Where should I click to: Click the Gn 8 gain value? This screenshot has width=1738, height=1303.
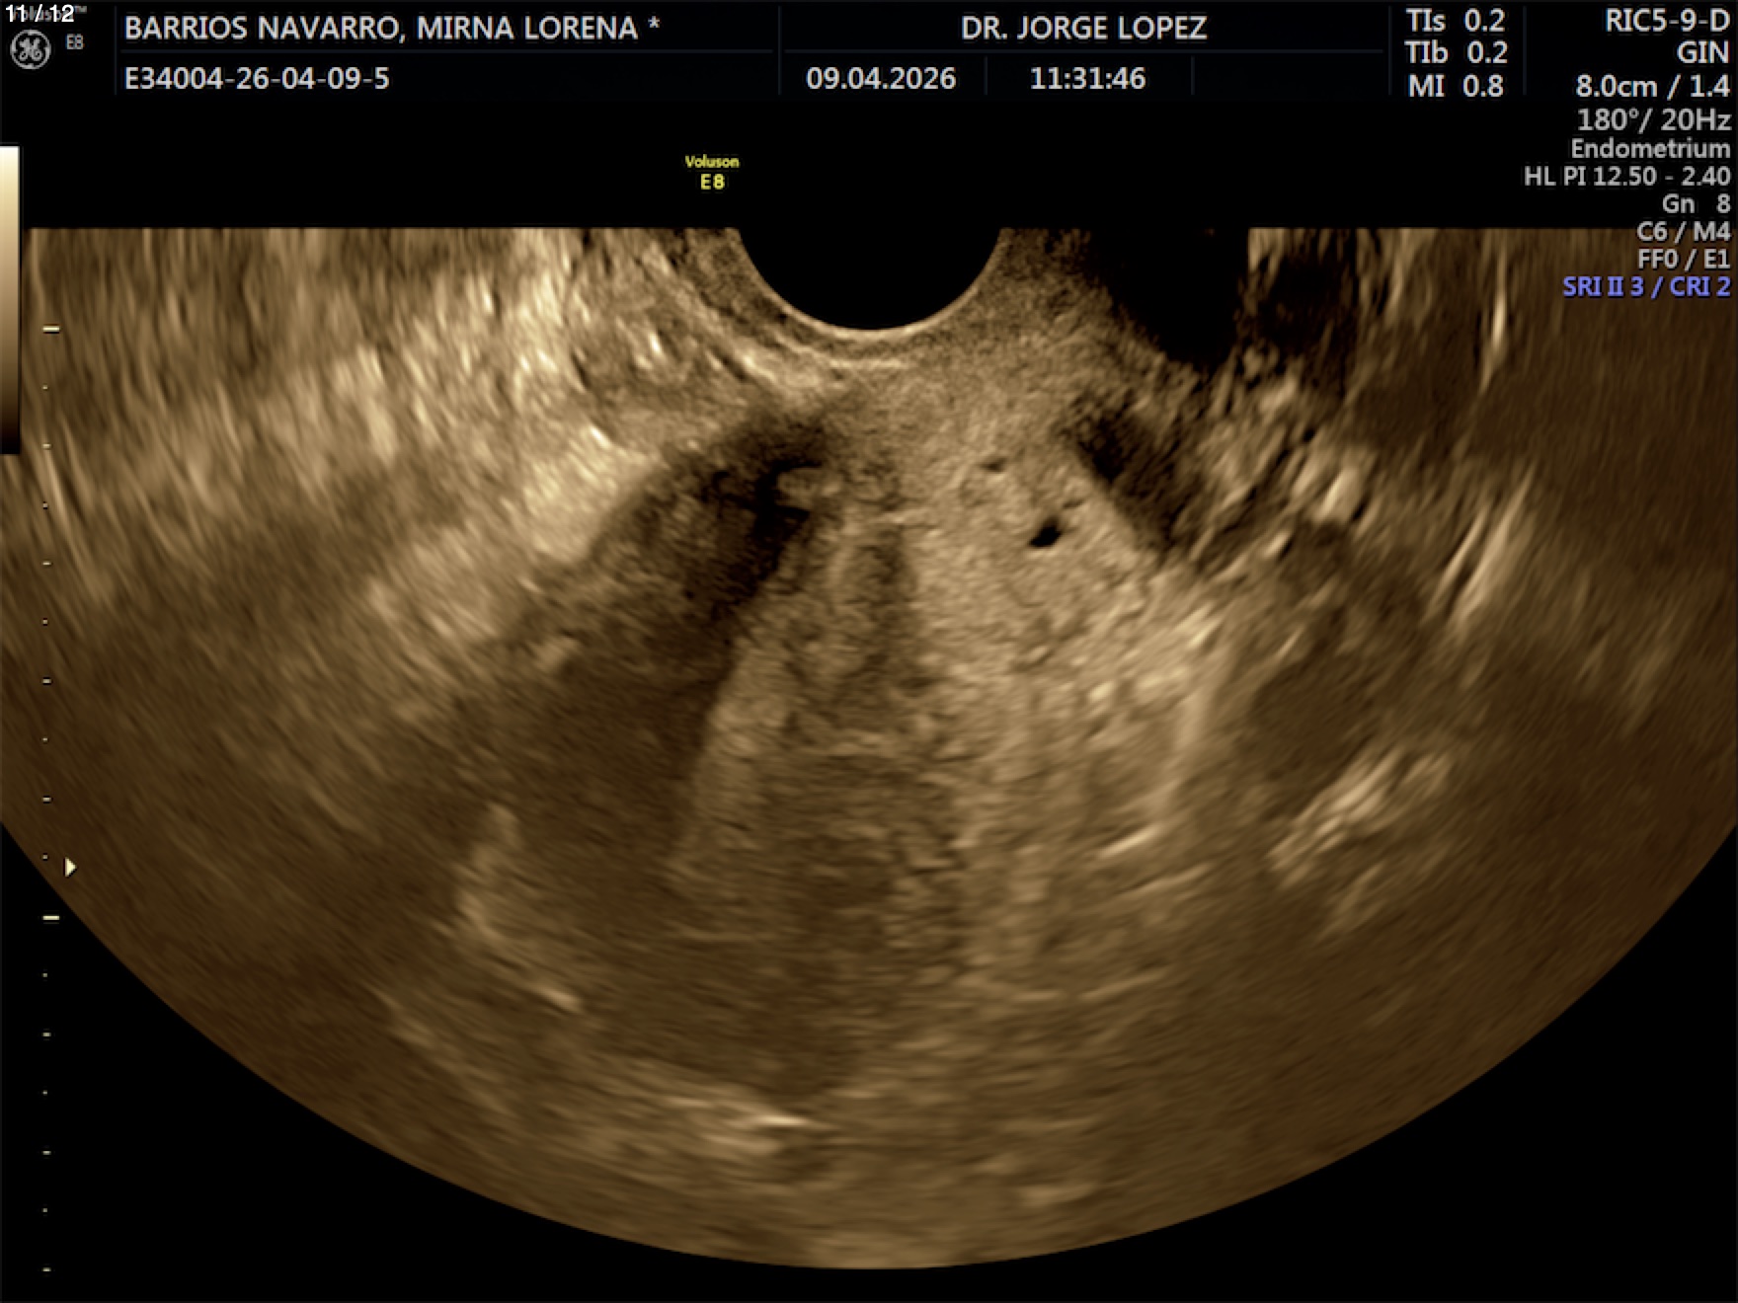[x=1696, y=204]
